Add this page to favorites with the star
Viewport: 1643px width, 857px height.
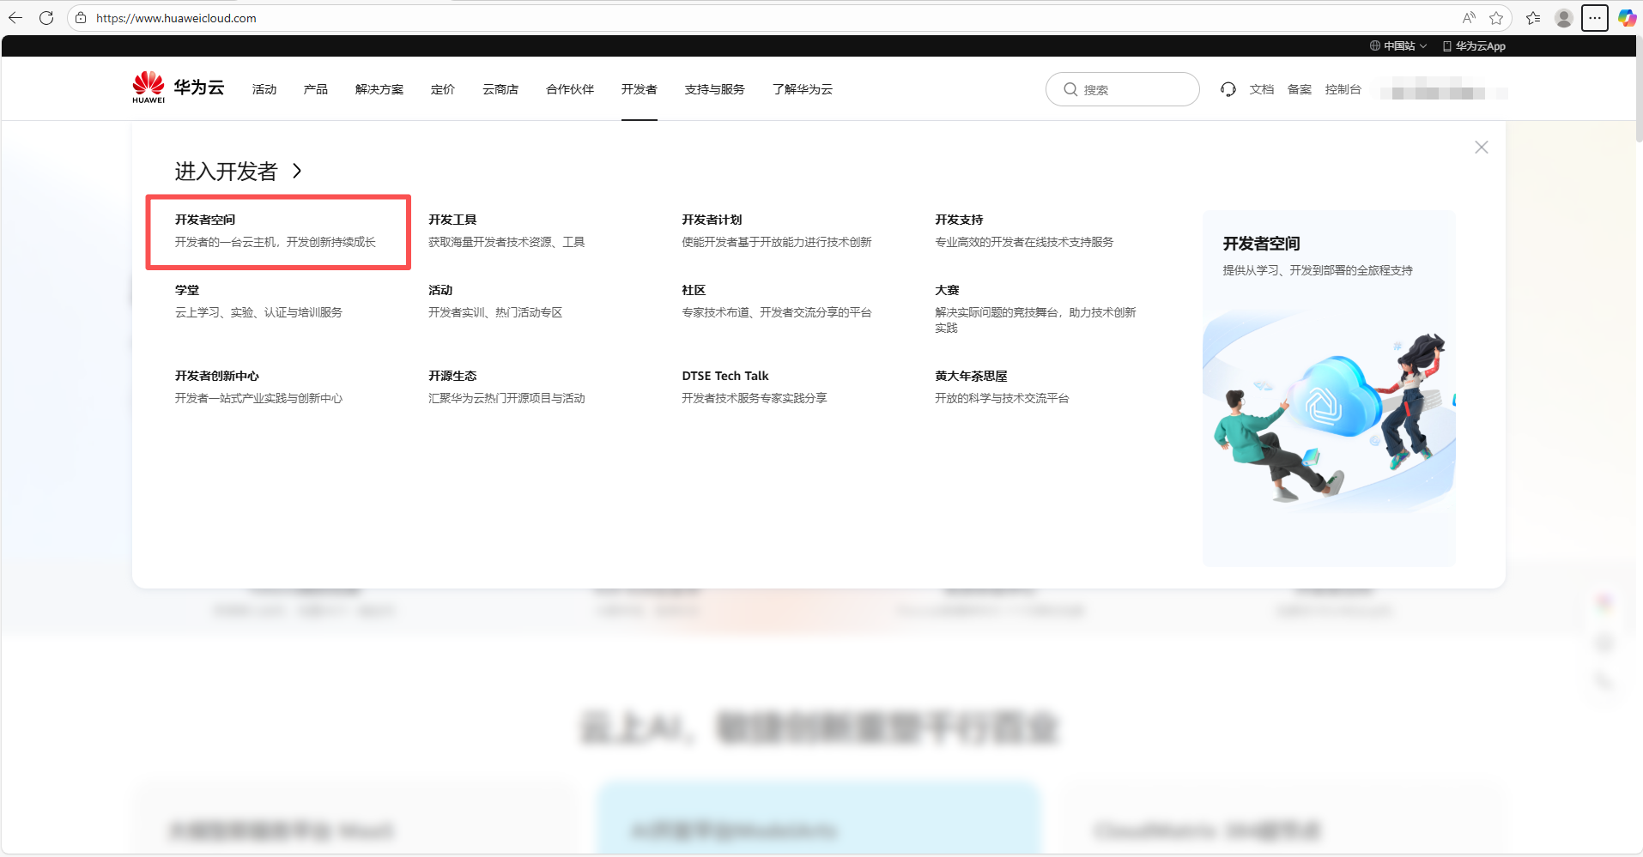(1496, 18)
